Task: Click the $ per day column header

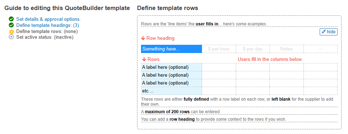Action: tap(253, 49)
